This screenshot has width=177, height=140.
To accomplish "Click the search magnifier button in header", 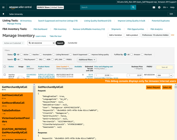I will coord(133,7).
